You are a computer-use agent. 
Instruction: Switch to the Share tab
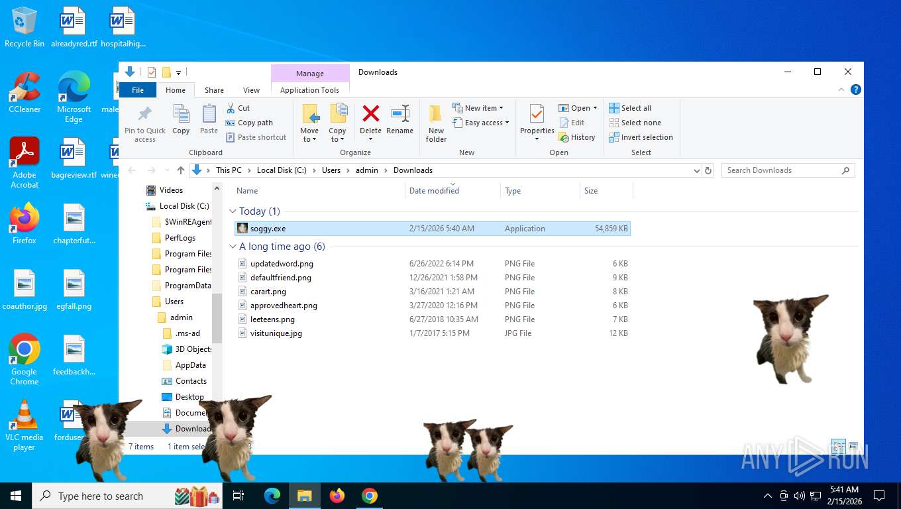coord(214,90)
